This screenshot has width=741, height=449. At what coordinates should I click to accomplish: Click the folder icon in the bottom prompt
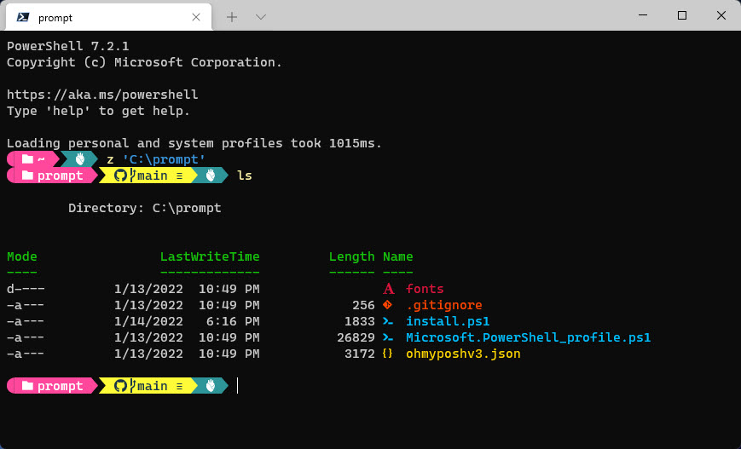point(27,386)
